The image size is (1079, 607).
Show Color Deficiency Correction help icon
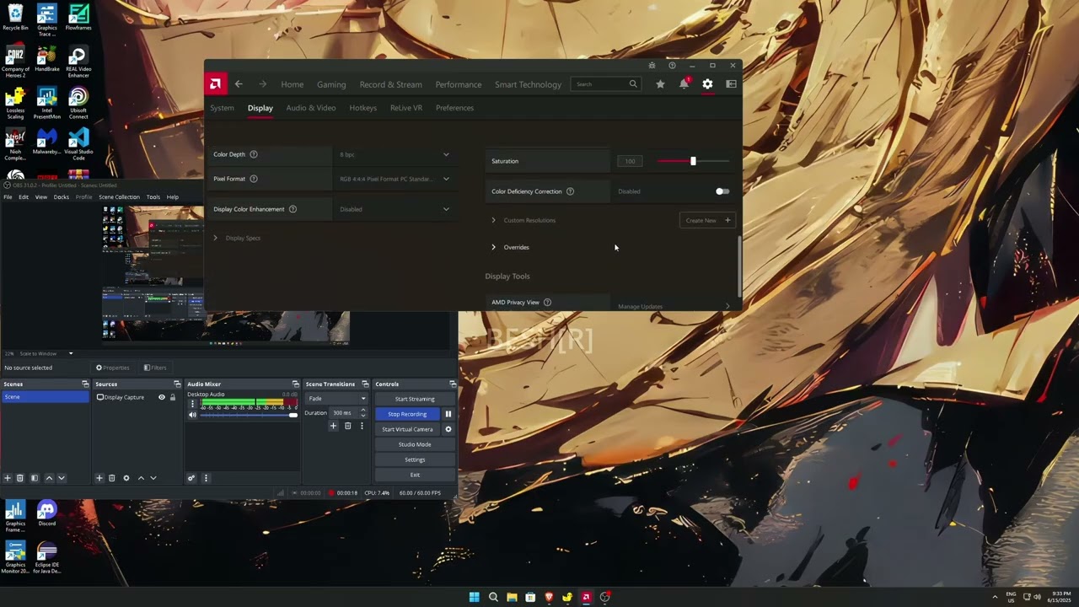[x=570, y=191]
